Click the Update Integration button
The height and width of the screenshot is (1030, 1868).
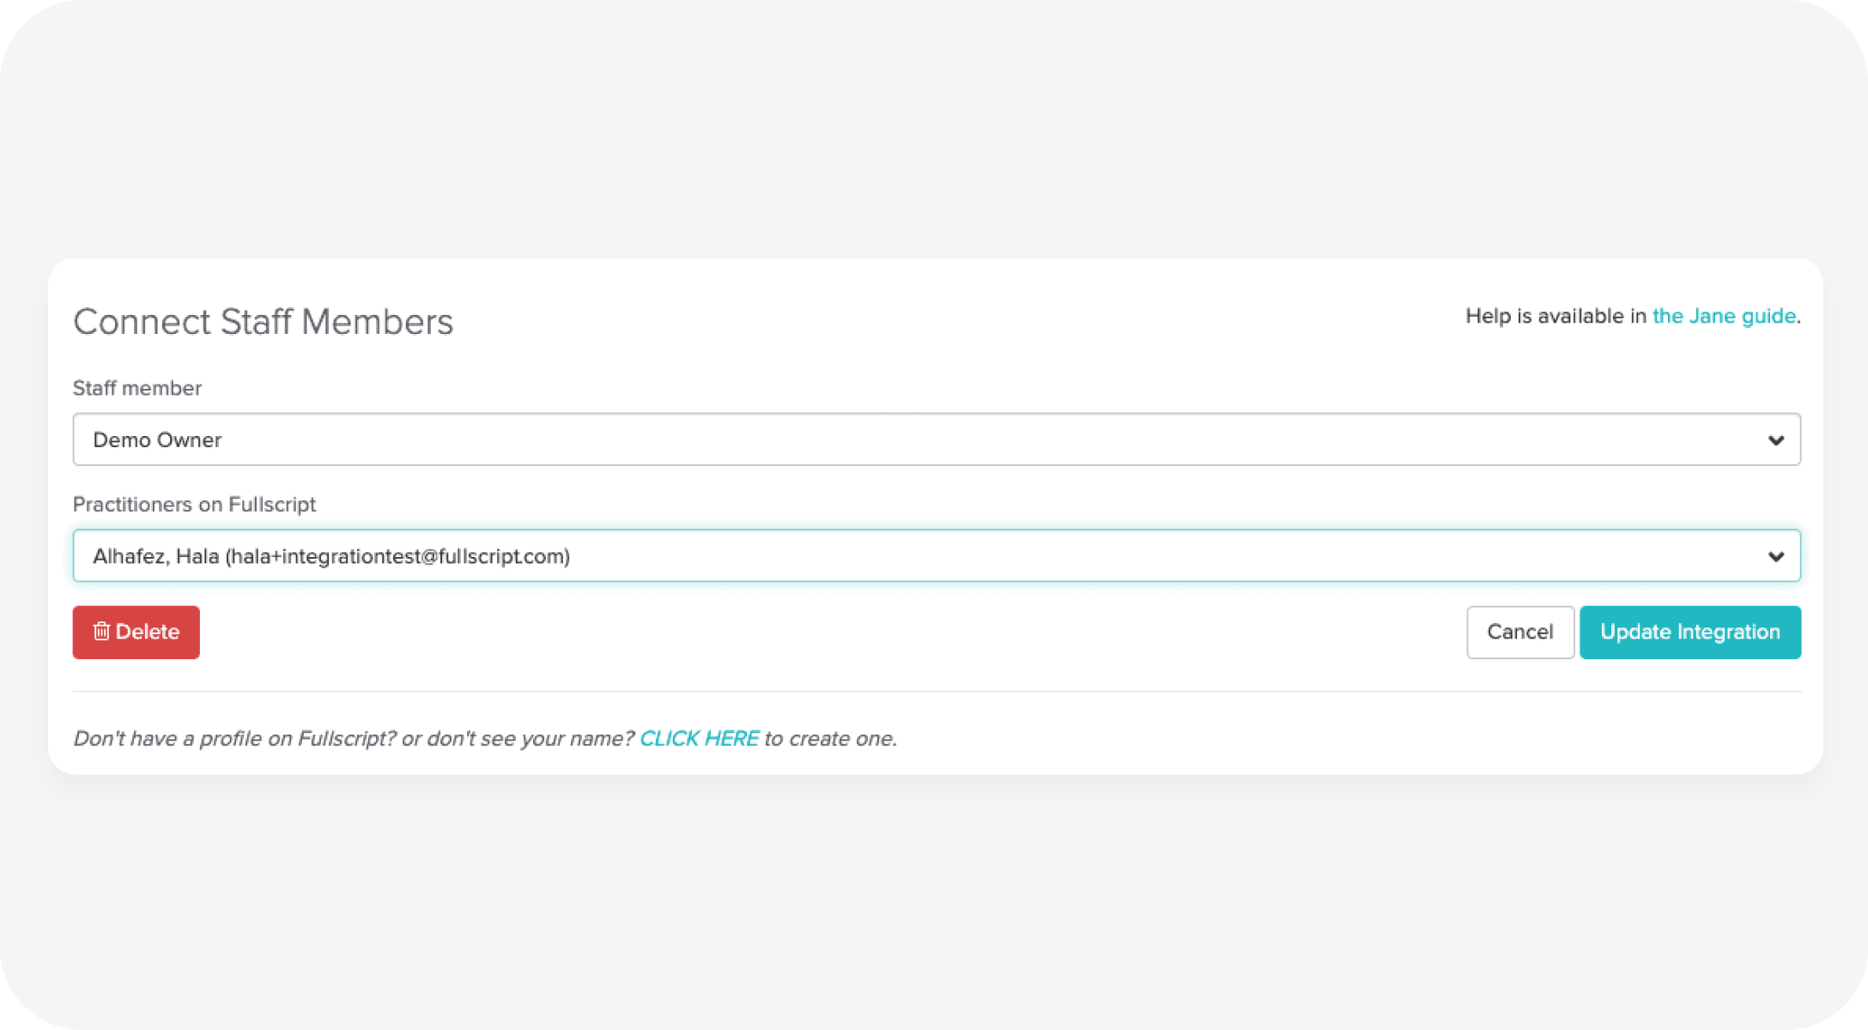pos(1690,633)
